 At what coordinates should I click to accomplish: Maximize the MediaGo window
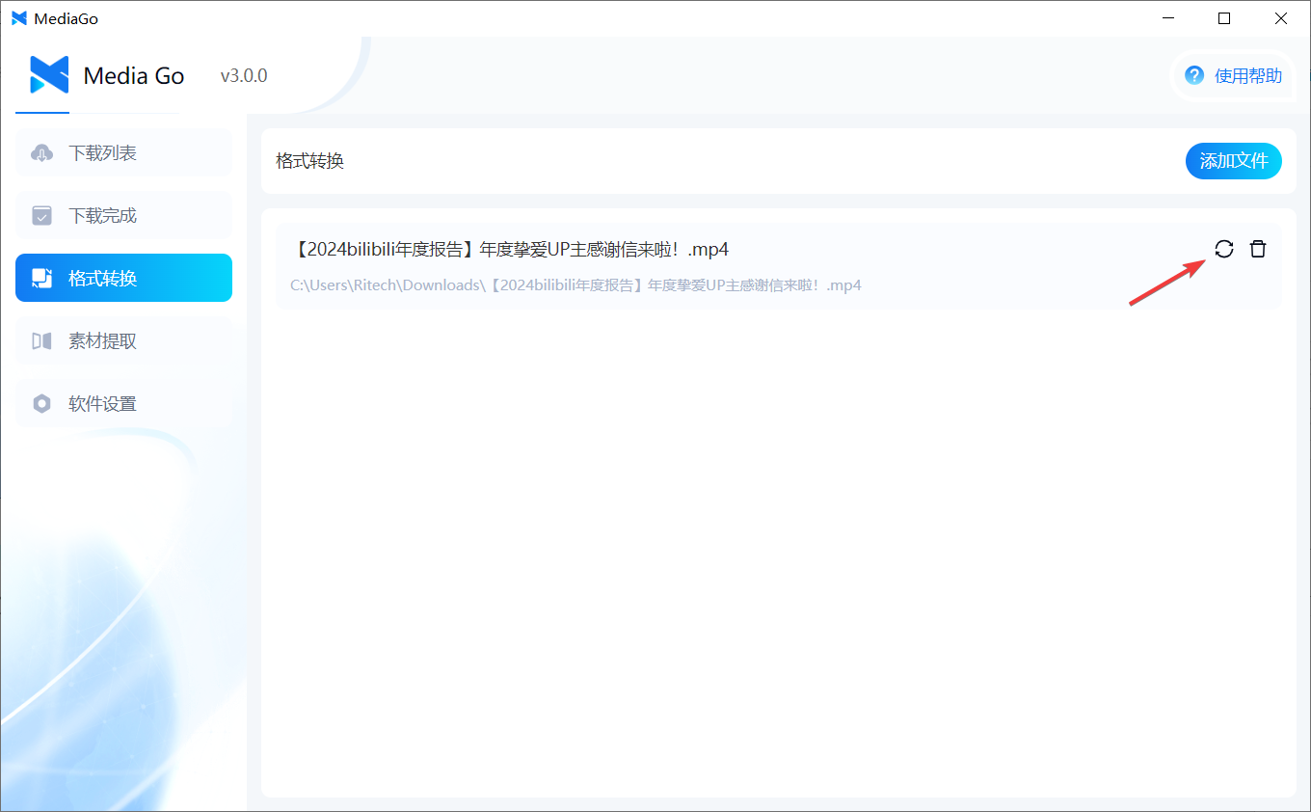(x=1224, y=18)
